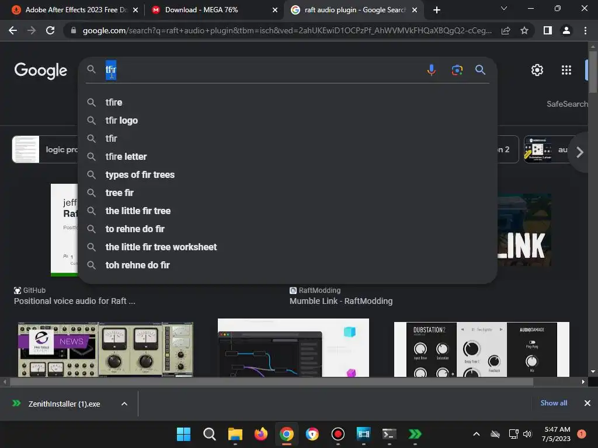Image resolution: width=598 pixels, height=448 pixels.
Task: Choose 'the little fir tree worksheet' suggestion
Action: tap(288, 247)
